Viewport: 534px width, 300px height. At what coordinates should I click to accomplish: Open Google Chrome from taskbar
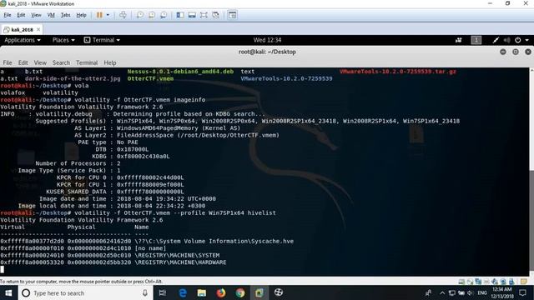coord(240,292)
